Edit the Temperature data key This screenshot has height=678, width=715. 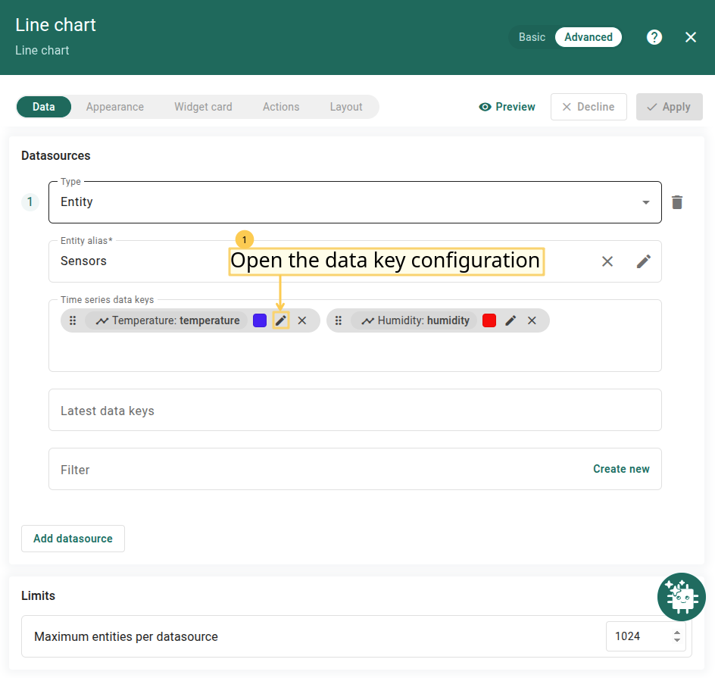281,320
